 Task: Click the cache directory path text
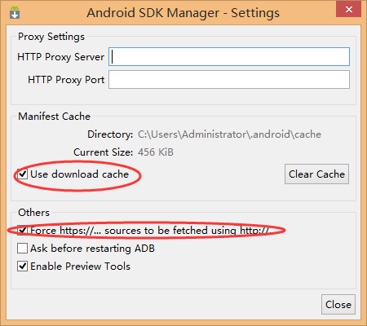coord(229,134)
